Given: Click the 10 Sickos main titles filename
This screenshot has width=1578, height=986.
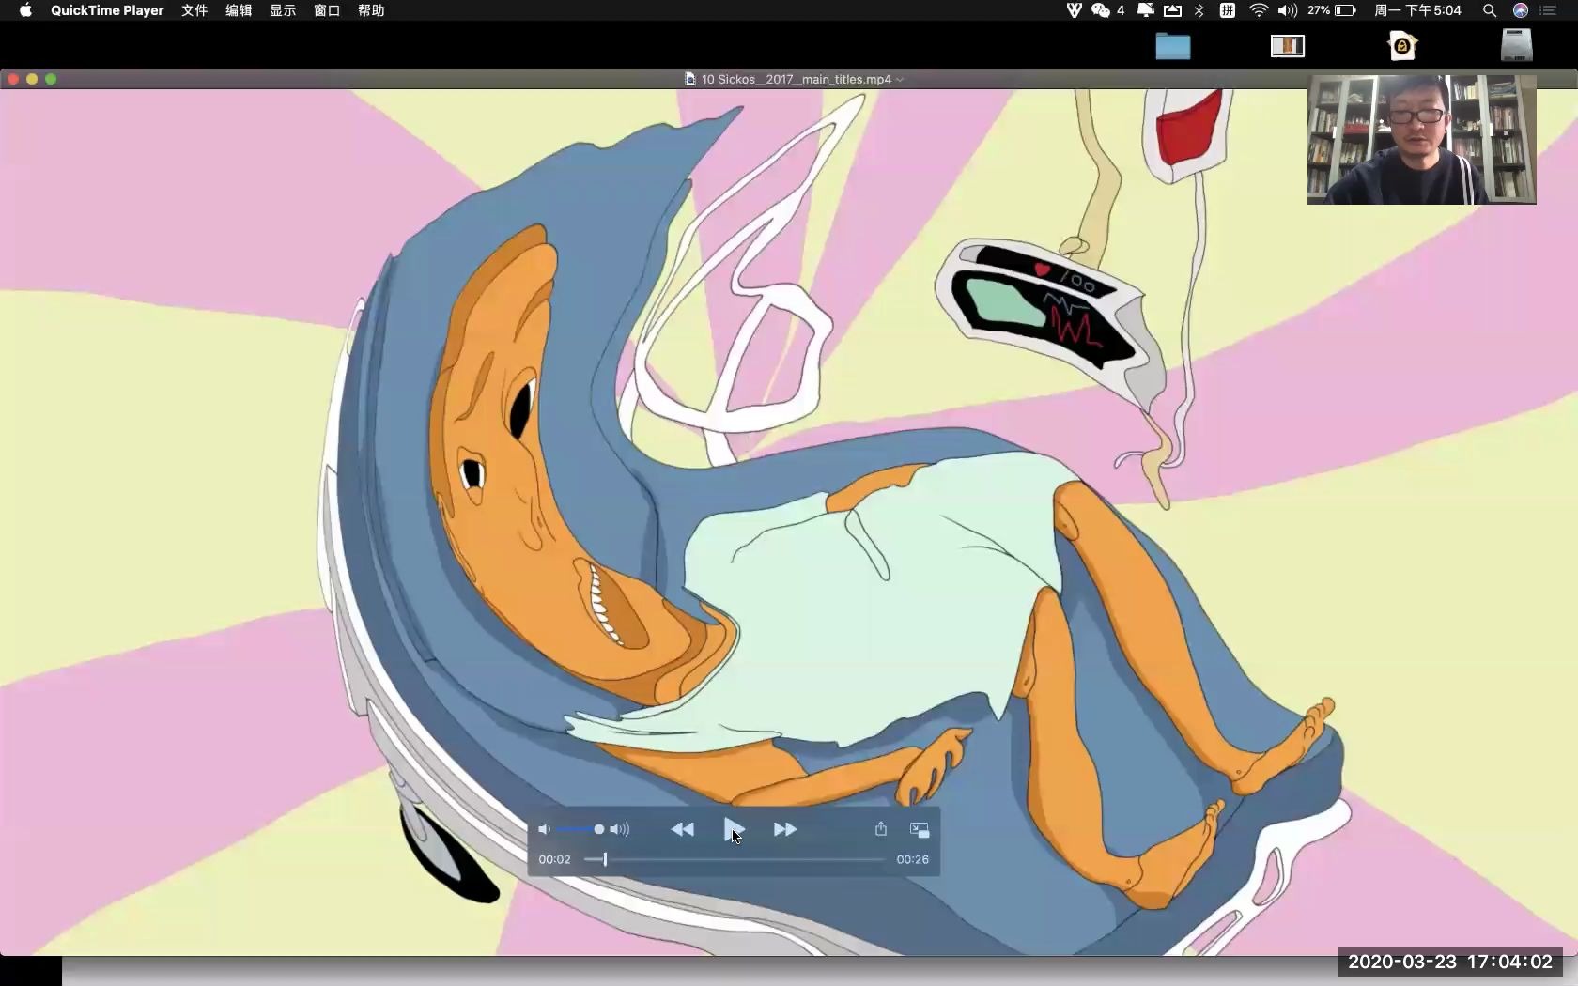Looking at the screenshot, I should point(797,80).
